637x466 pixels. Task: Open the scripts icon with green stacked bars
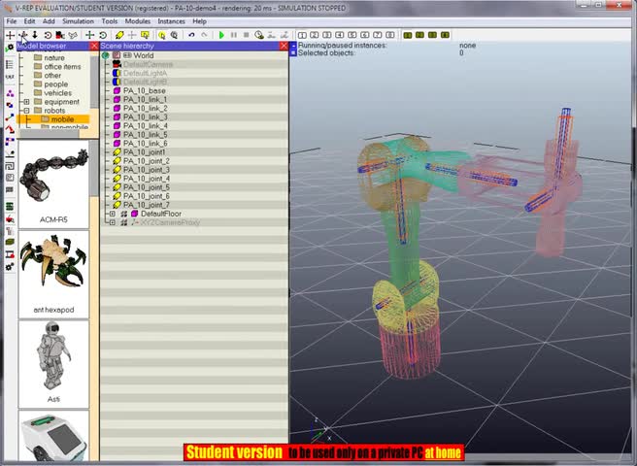point(10,207)
